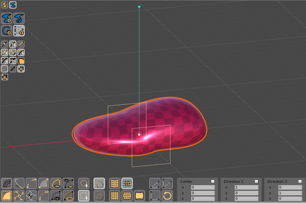Viewport: 306px width, 203px height.
Task: Click the gray sector with orange arrow icon
Action: pos(44,183)
